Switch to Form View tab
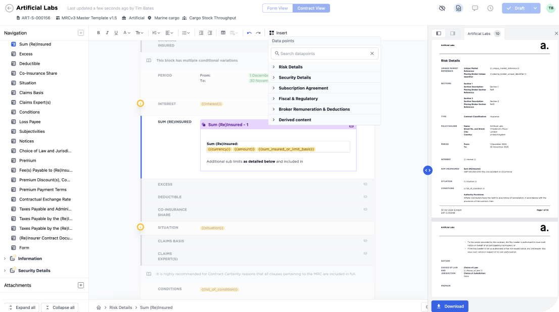Image resolution: width=559 pixels, height=312 pixels. (277, 8)
